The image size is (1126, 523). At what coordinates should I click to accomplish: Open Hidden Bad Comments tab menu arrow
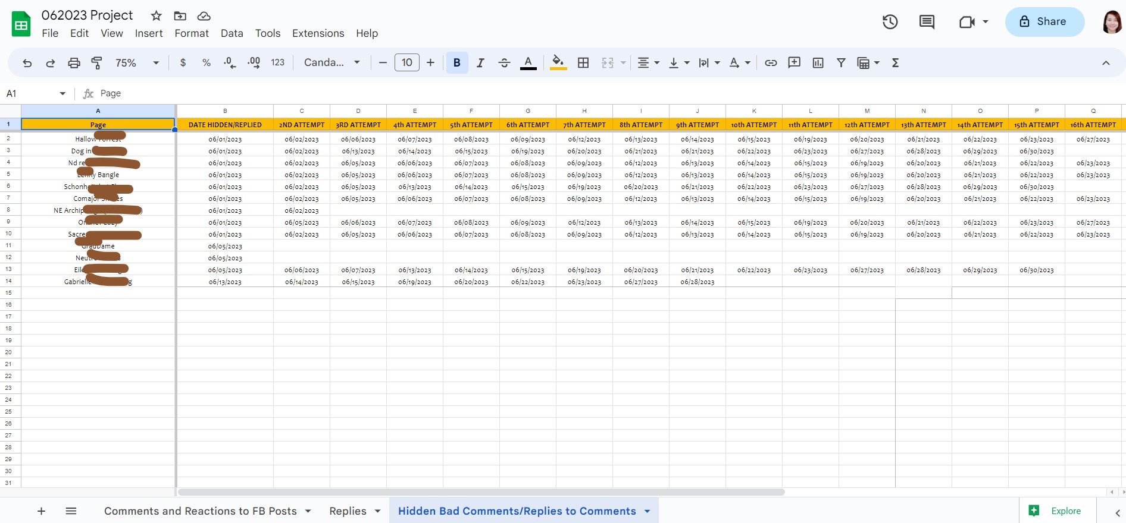[647, 511]
